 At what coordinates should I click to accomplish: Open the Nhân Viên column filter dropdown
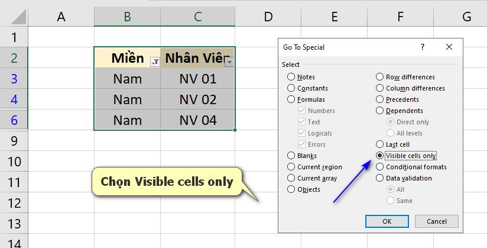point(229,62)
